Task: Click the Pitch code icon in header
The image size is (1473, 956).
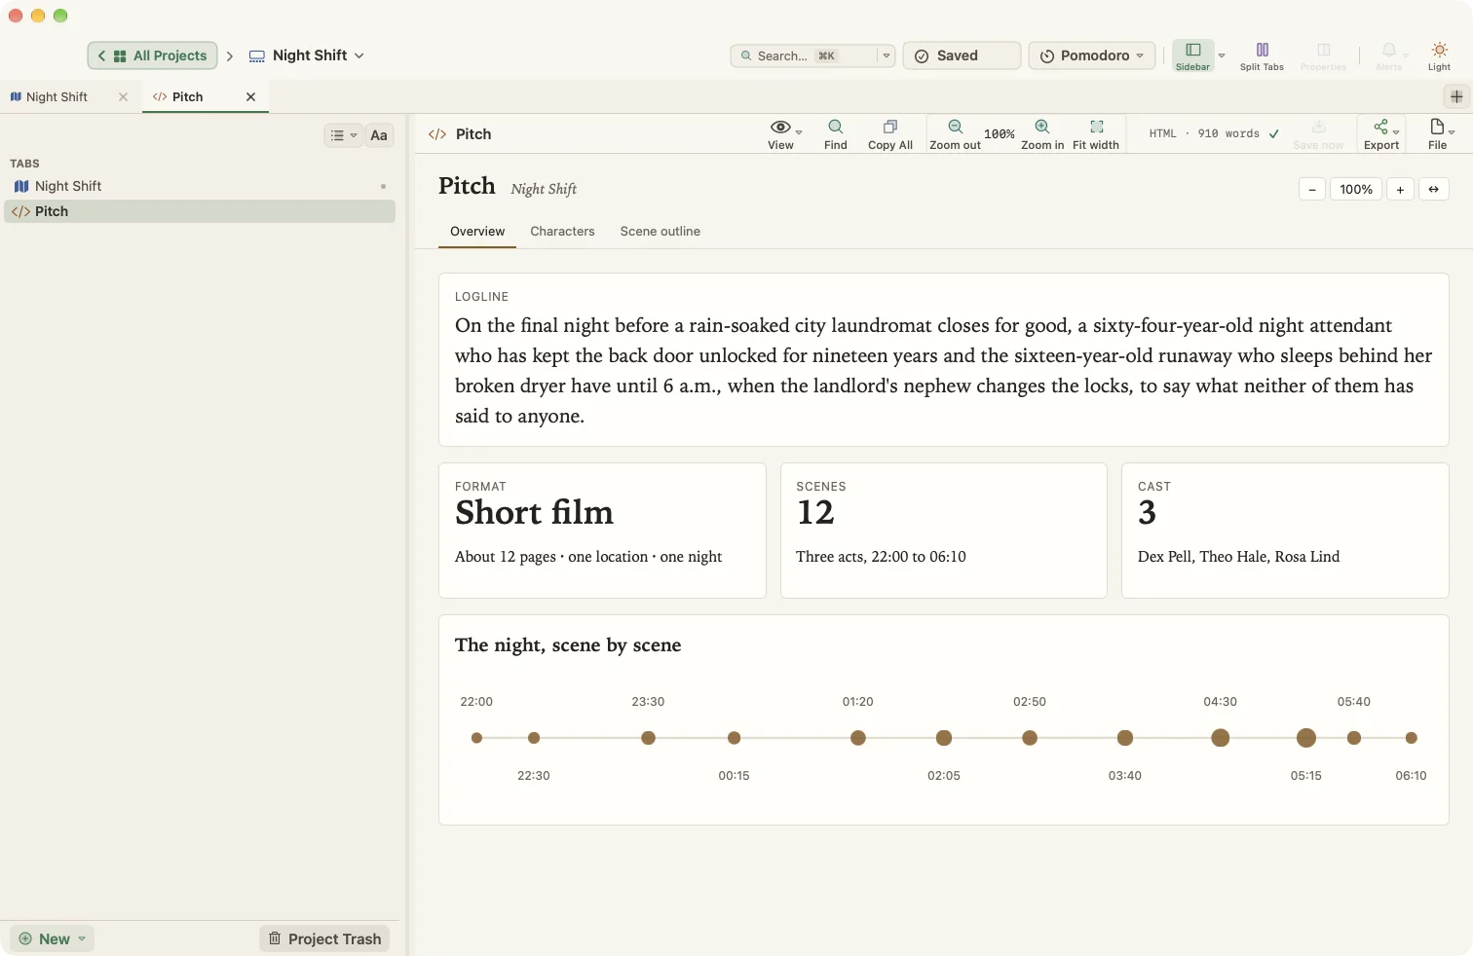Action: [437, 134]
